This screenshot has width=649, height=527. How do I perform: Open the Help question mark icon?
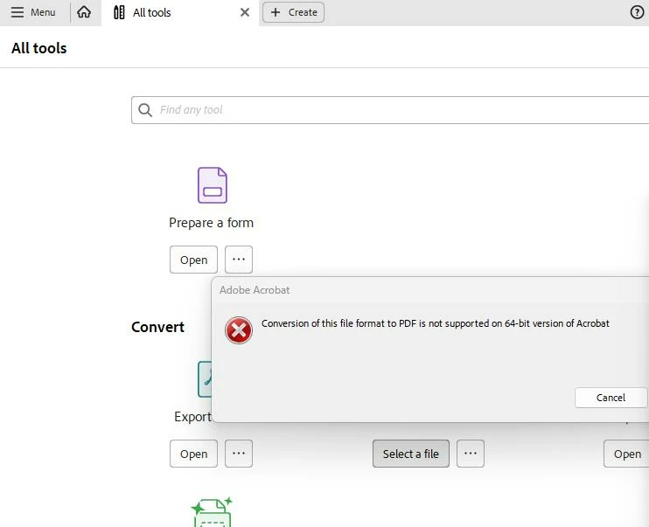click(x=637, y=12)
